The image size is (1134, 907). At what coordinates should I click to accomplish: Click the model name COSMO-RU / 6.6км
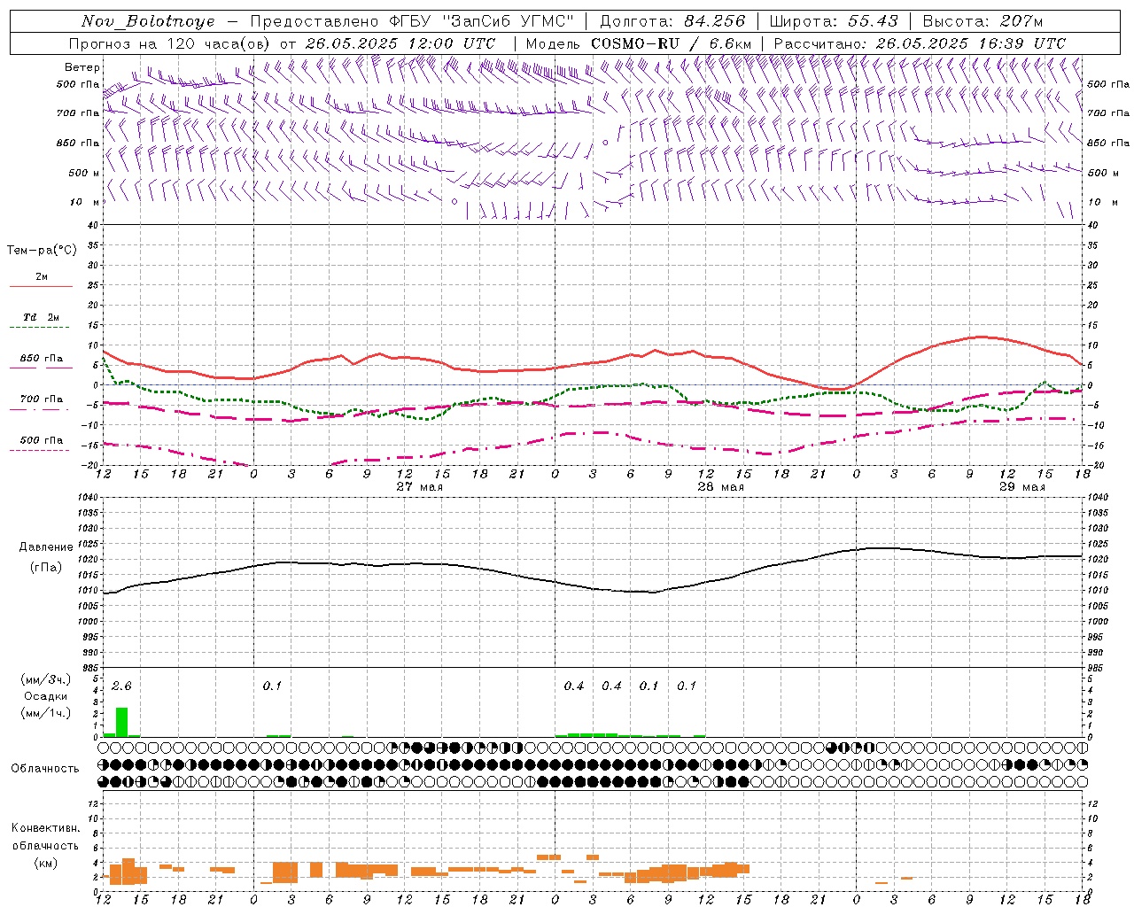(x=672, y=43)
